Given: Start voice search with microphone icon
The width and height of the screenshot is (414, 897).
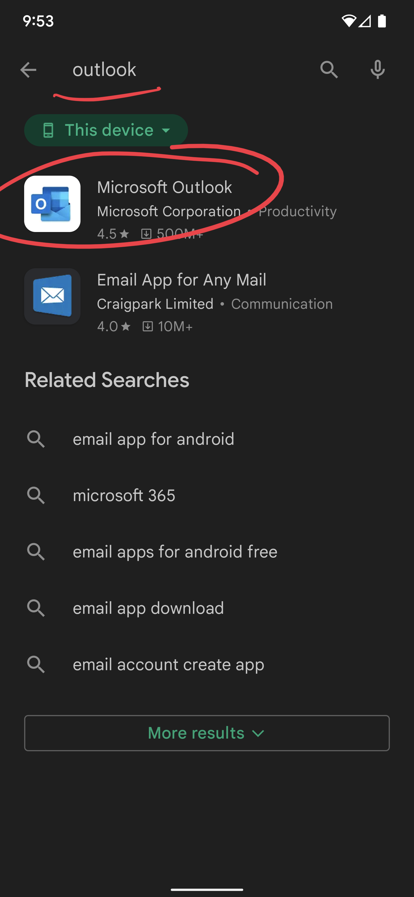Looking at the screenshot, I should [377, 70].
